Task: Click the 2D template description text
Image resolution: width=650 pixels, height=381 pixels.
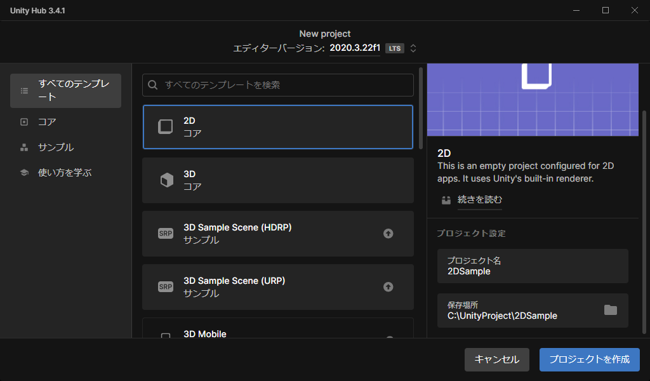Action: pos(525,172)
